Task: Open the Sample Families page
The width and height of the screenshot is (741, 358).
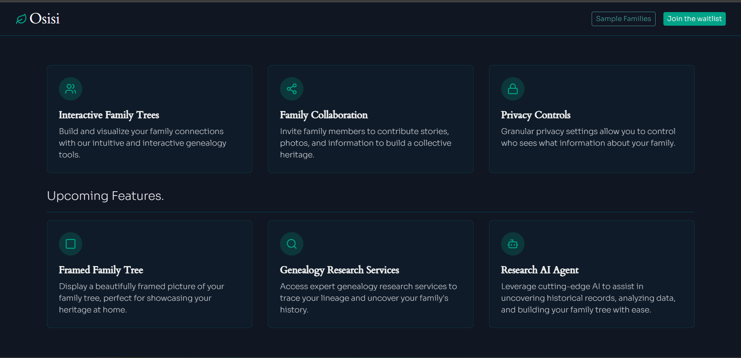Action: tap(623, 19)
